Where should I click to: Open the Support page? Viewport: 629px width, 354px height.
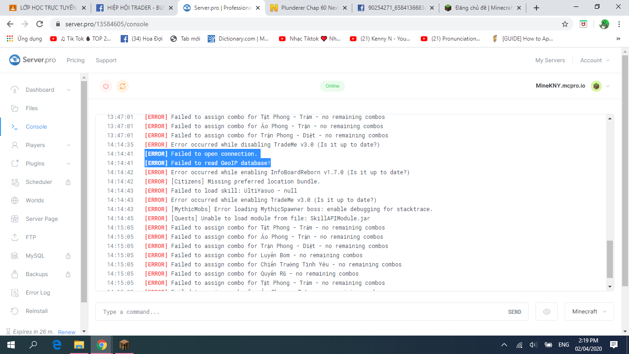106,60
